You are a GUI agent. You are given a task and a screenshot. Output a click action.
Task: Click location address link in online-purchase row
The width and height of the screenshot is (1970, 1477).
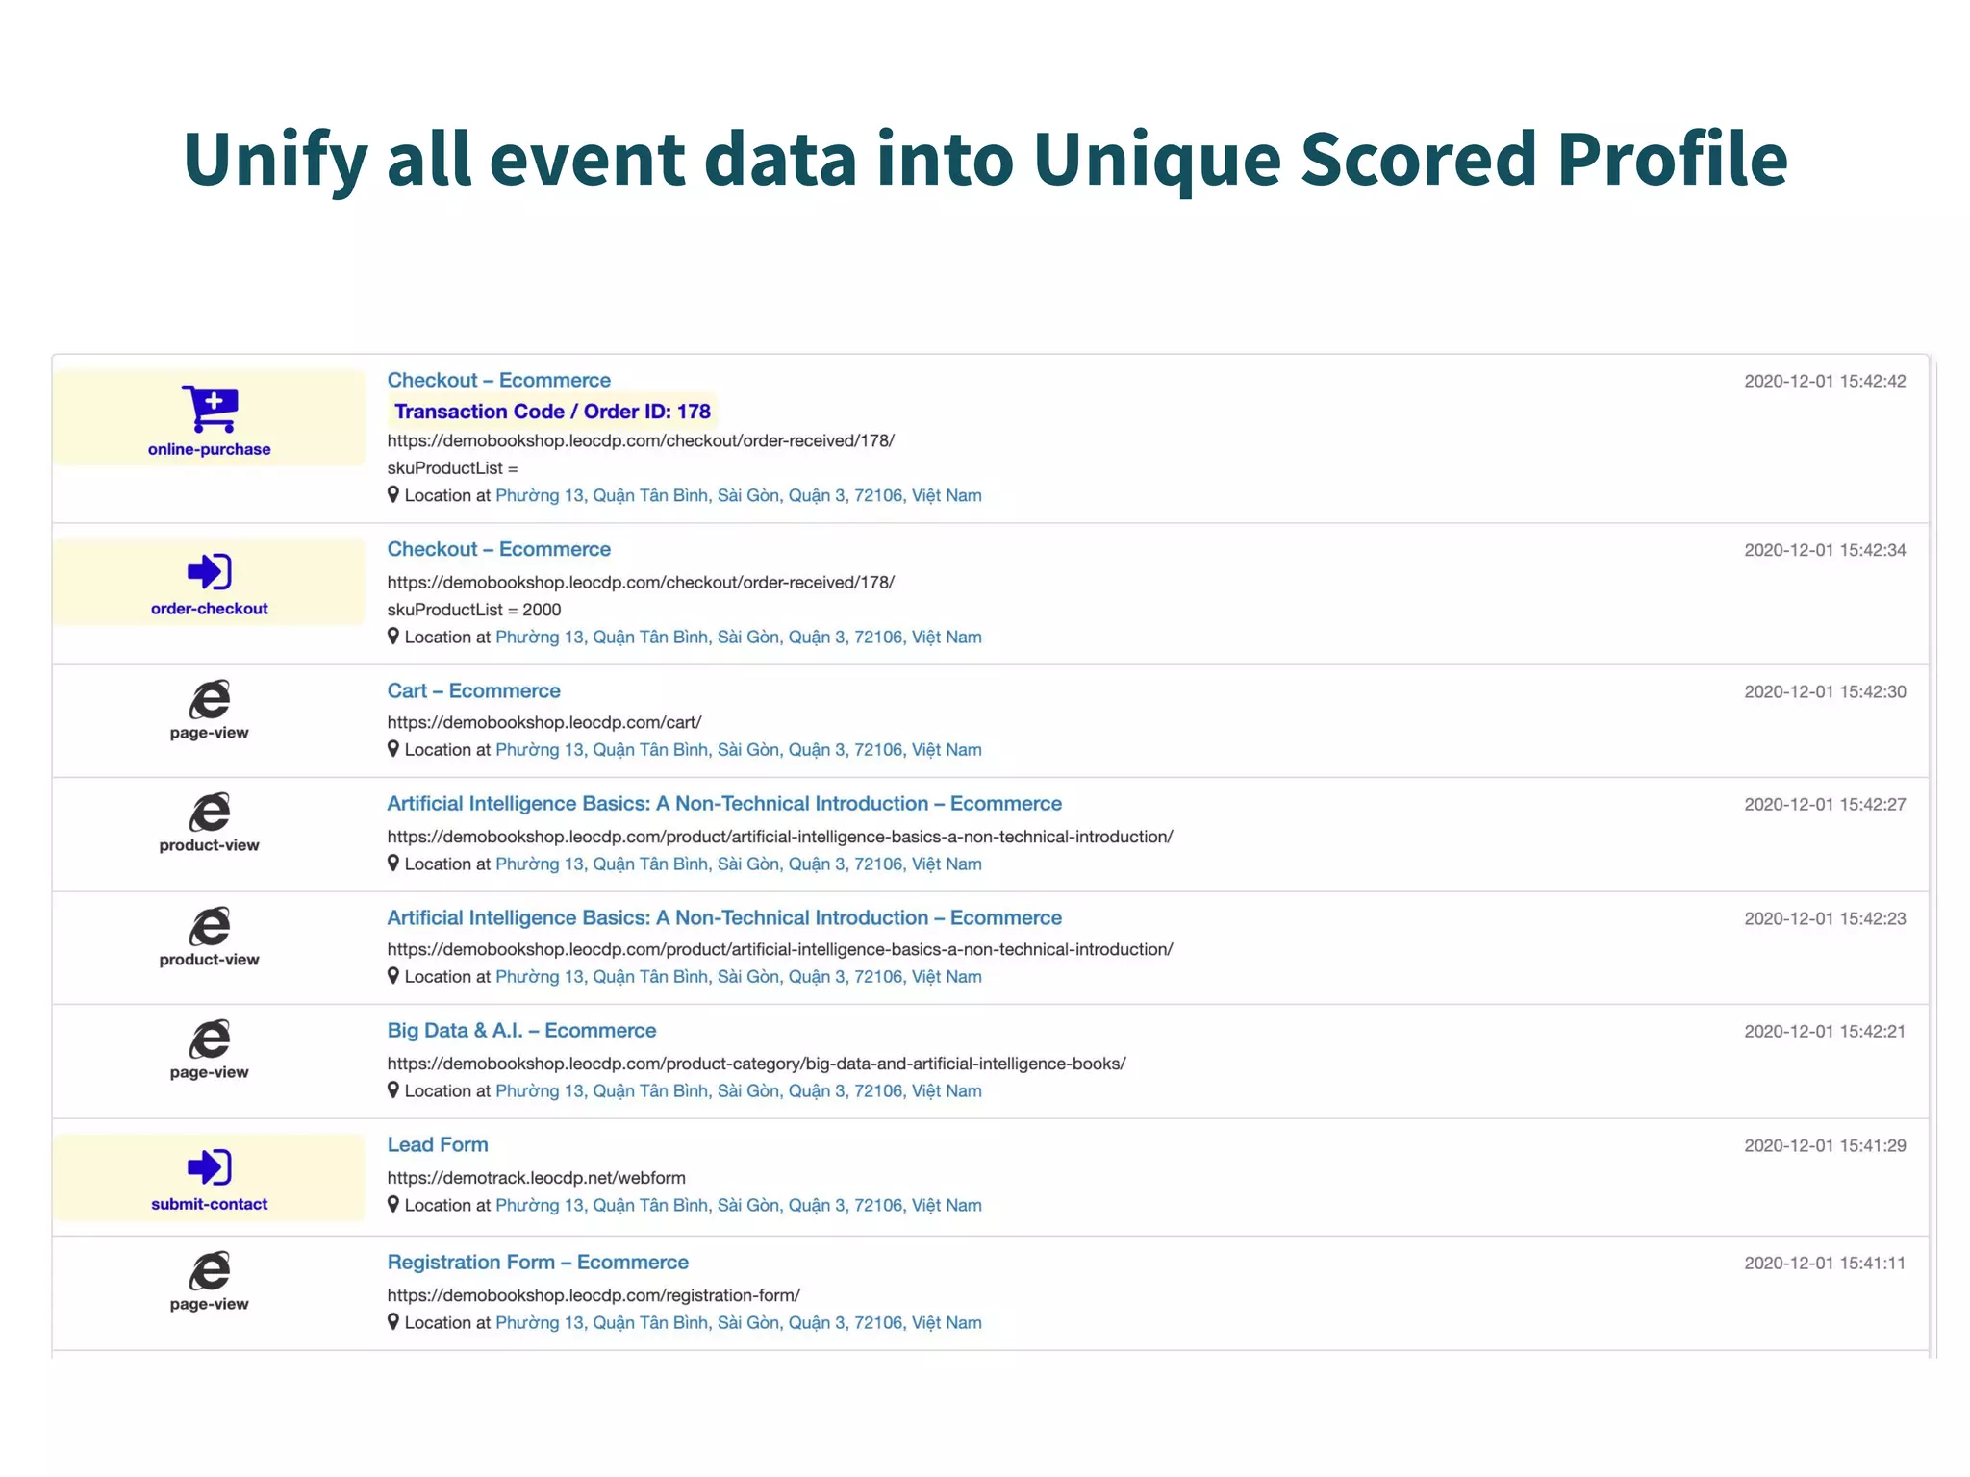click(739, 495)
